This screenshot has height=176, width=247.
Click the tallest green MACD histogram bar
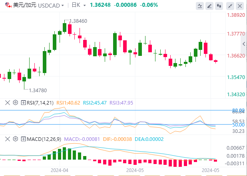64,153
